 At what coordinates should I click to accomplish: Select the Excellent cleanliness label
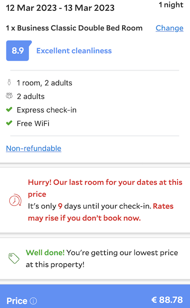[x=74, y=51]
